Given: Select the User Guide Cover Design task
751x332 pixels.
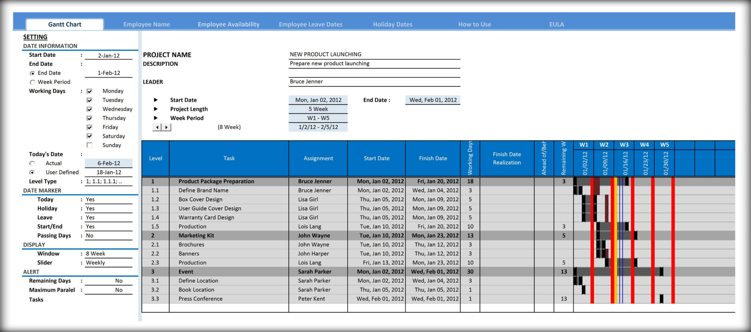Looking at the screenshot, I should [x=229, y=208].
